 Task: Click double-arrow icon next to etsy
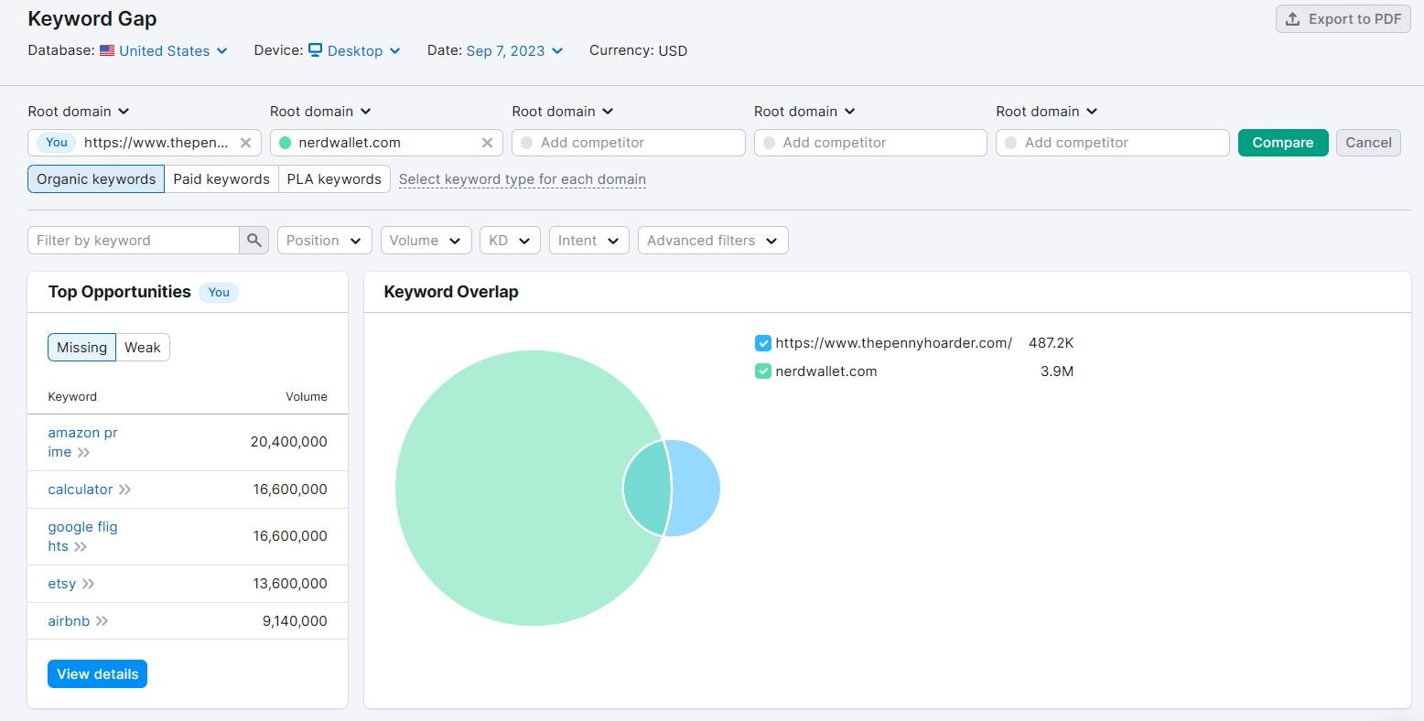click(x=89, y=585)
